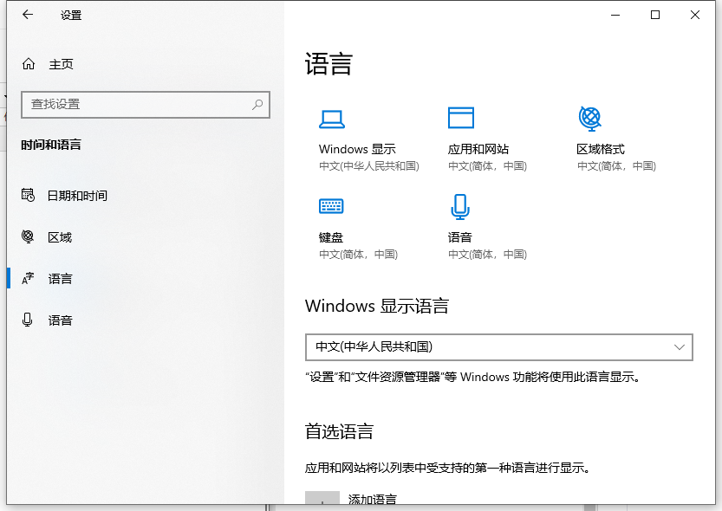Click the 语音 microphone icon
Viewport: 722px width, 511px height.
coord(460,206)
